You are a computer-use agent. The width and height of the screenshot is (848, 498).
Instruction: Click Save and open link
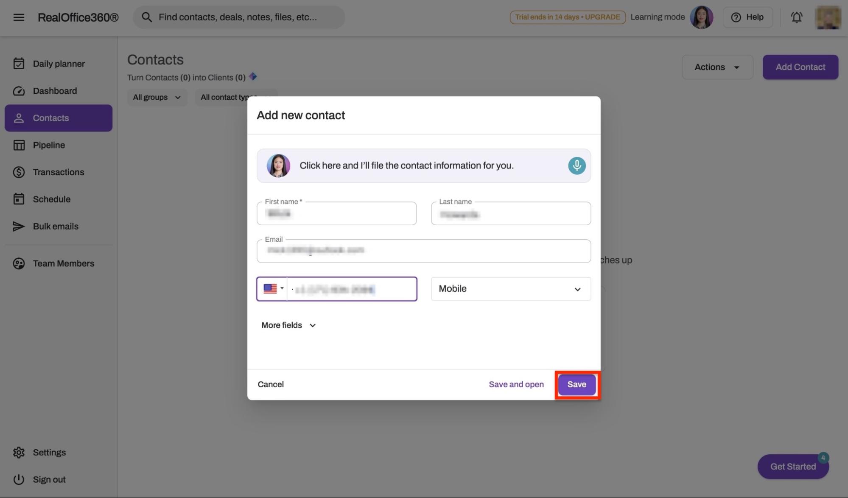[x=516, y=384]
